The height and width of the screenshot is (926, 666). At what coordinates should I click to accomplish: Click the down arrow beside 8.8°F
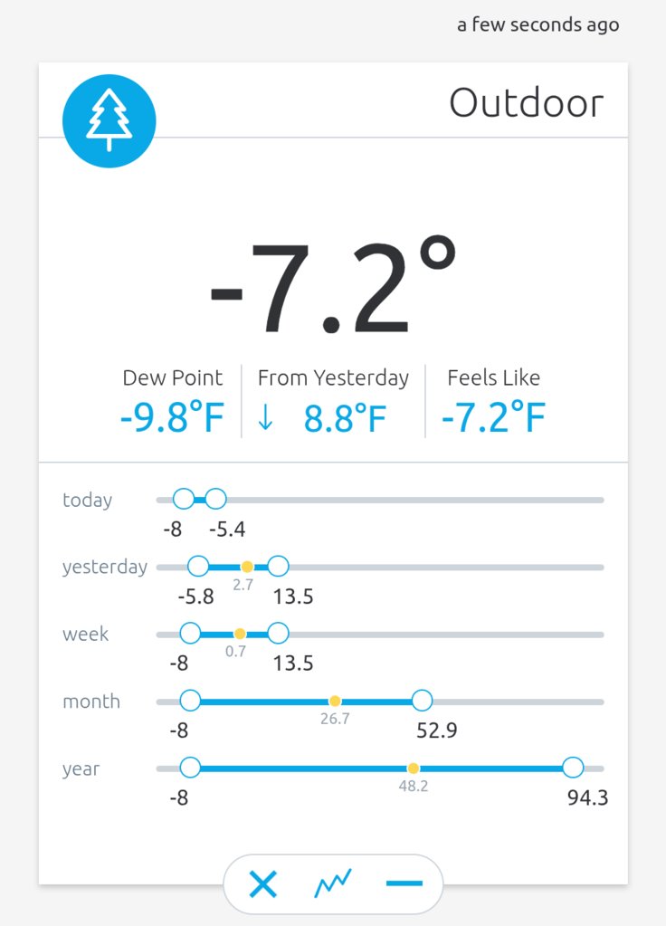(x=266, y=417)
